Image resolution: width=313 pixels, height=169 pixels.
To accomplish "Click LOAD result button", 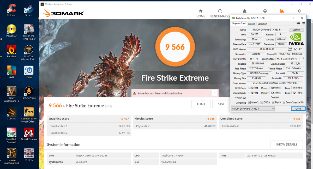I will pyautogui.click(x=201, y=104).
